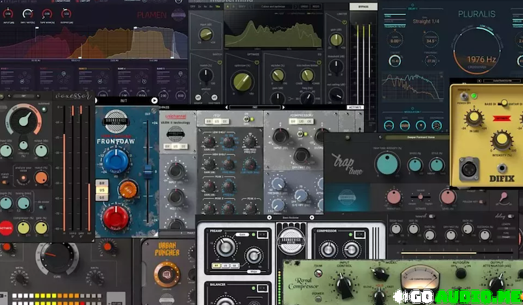This screenshot has height=305, width=523.
Task: Click the red FrontDAW mojo knob
Action: coord(116,218)
